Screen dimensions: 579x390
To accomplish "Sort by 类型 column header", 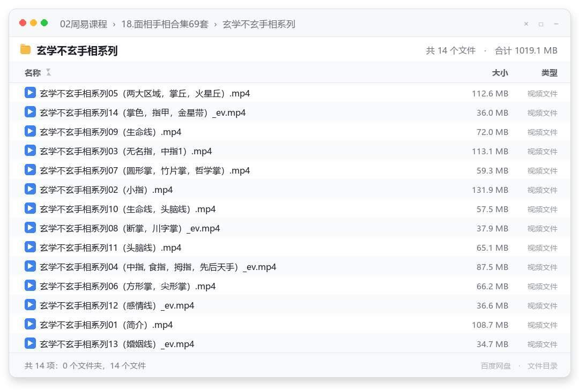I will (x=550, y=73).
